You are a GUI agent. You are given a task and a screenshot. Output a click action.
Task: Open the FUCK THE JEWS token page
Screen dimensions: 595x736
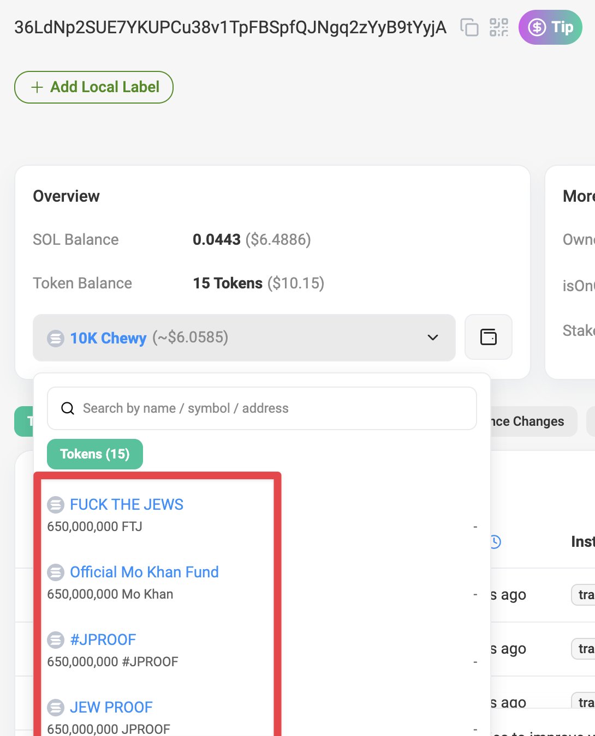pos(126,504)
